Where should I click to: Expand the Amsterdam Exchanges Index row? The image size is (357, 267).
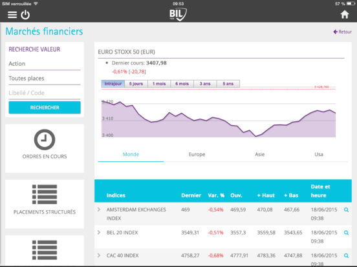[x=99, y=210]
